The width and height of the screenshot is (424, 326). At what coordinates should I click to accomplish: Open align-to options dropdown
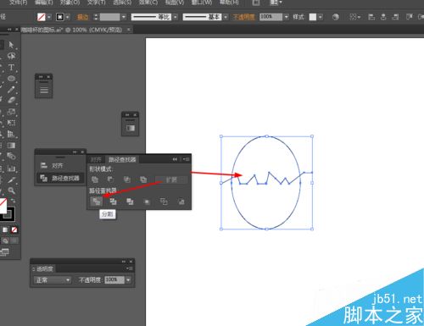[x=355, y=17]
